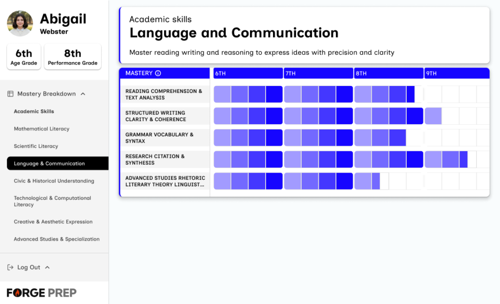Click the Academic Skills sidebar heading

34,111
